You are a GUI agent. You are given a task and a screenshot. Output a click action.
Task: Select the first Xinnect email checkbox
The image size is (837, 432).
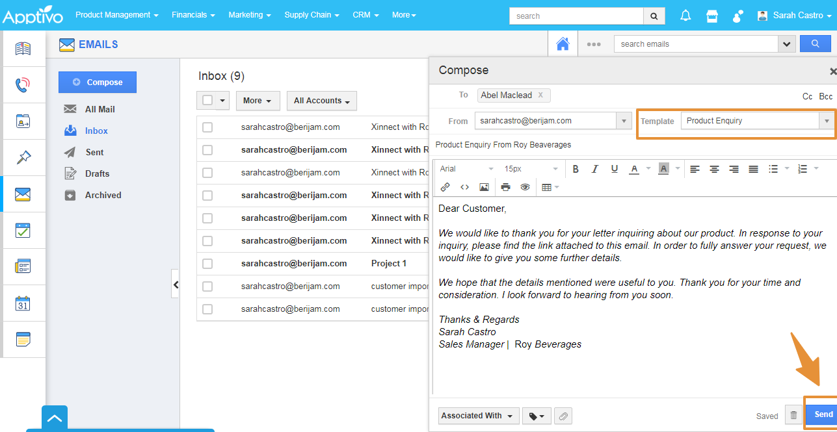pyautogui.click(x=207, y=127)
